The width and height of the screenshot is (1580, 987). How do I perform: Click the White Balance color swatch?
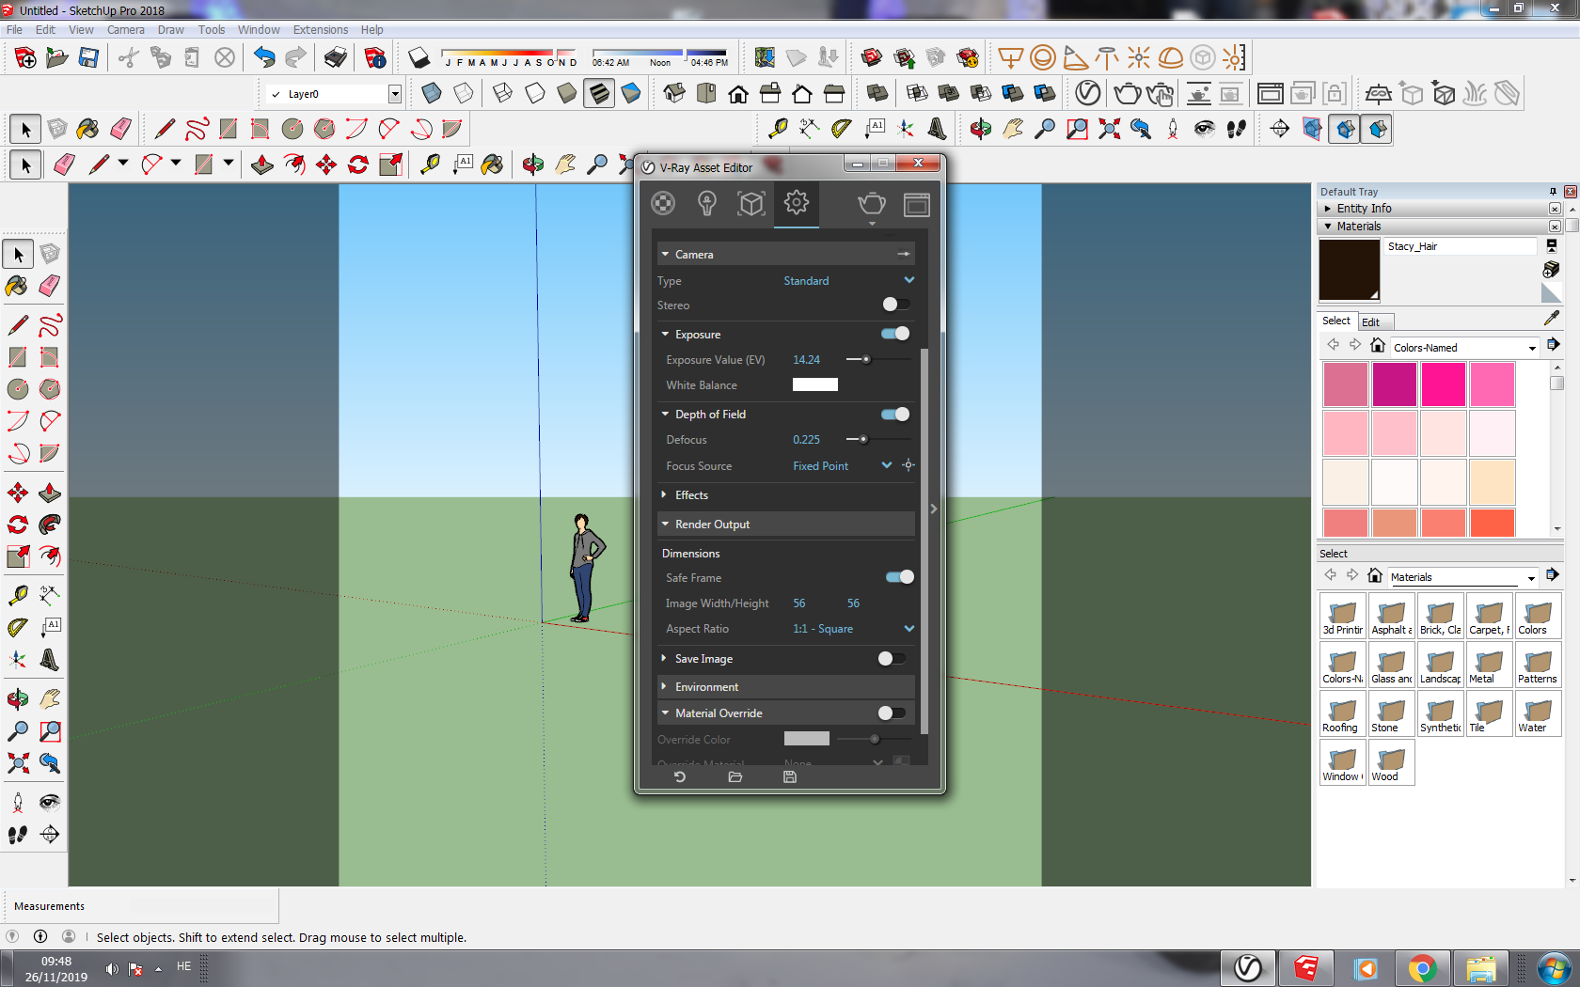815,384
